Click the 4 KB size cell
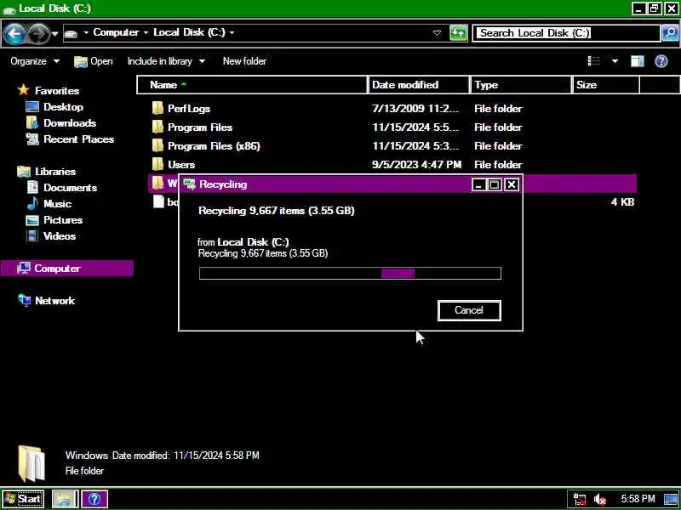The image size is (681, 510). point(622,202)
